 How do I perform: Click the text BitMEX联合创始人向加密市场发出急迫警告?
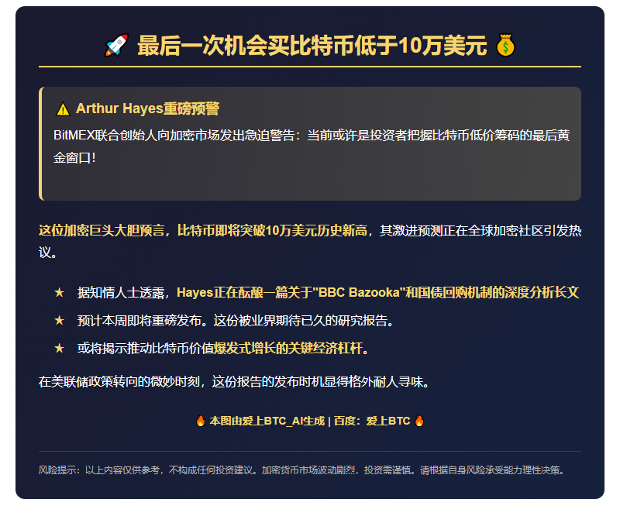(174, 136)
